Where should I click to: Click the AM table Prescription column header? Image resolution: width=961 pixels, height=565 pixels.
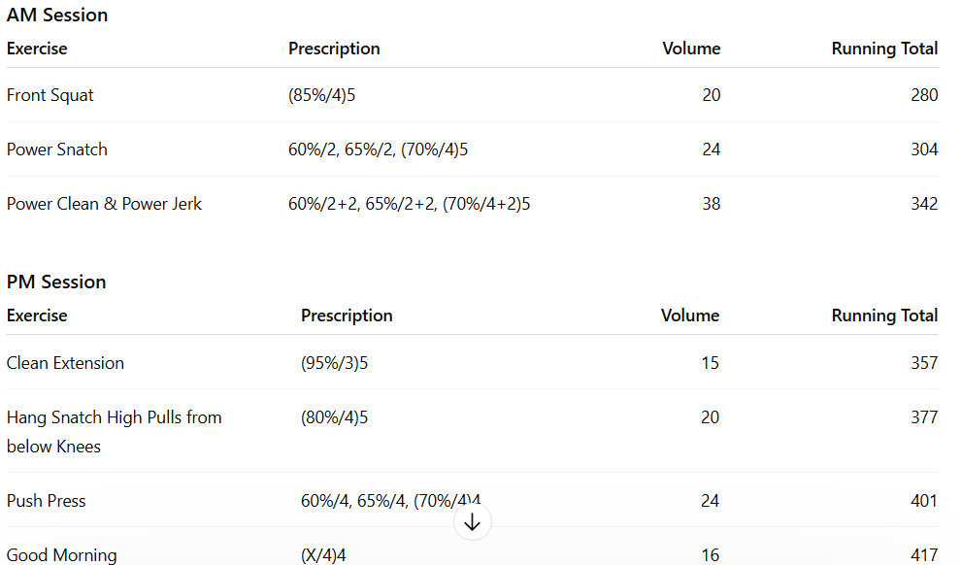(x=334, y=49)
